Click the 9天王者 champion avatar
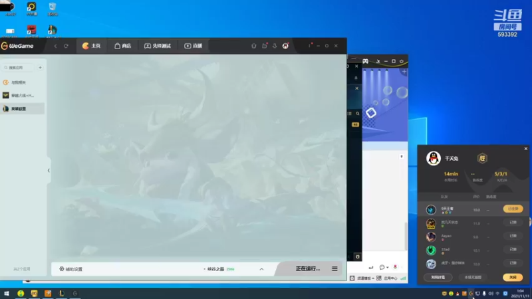 tap(431, 210)
